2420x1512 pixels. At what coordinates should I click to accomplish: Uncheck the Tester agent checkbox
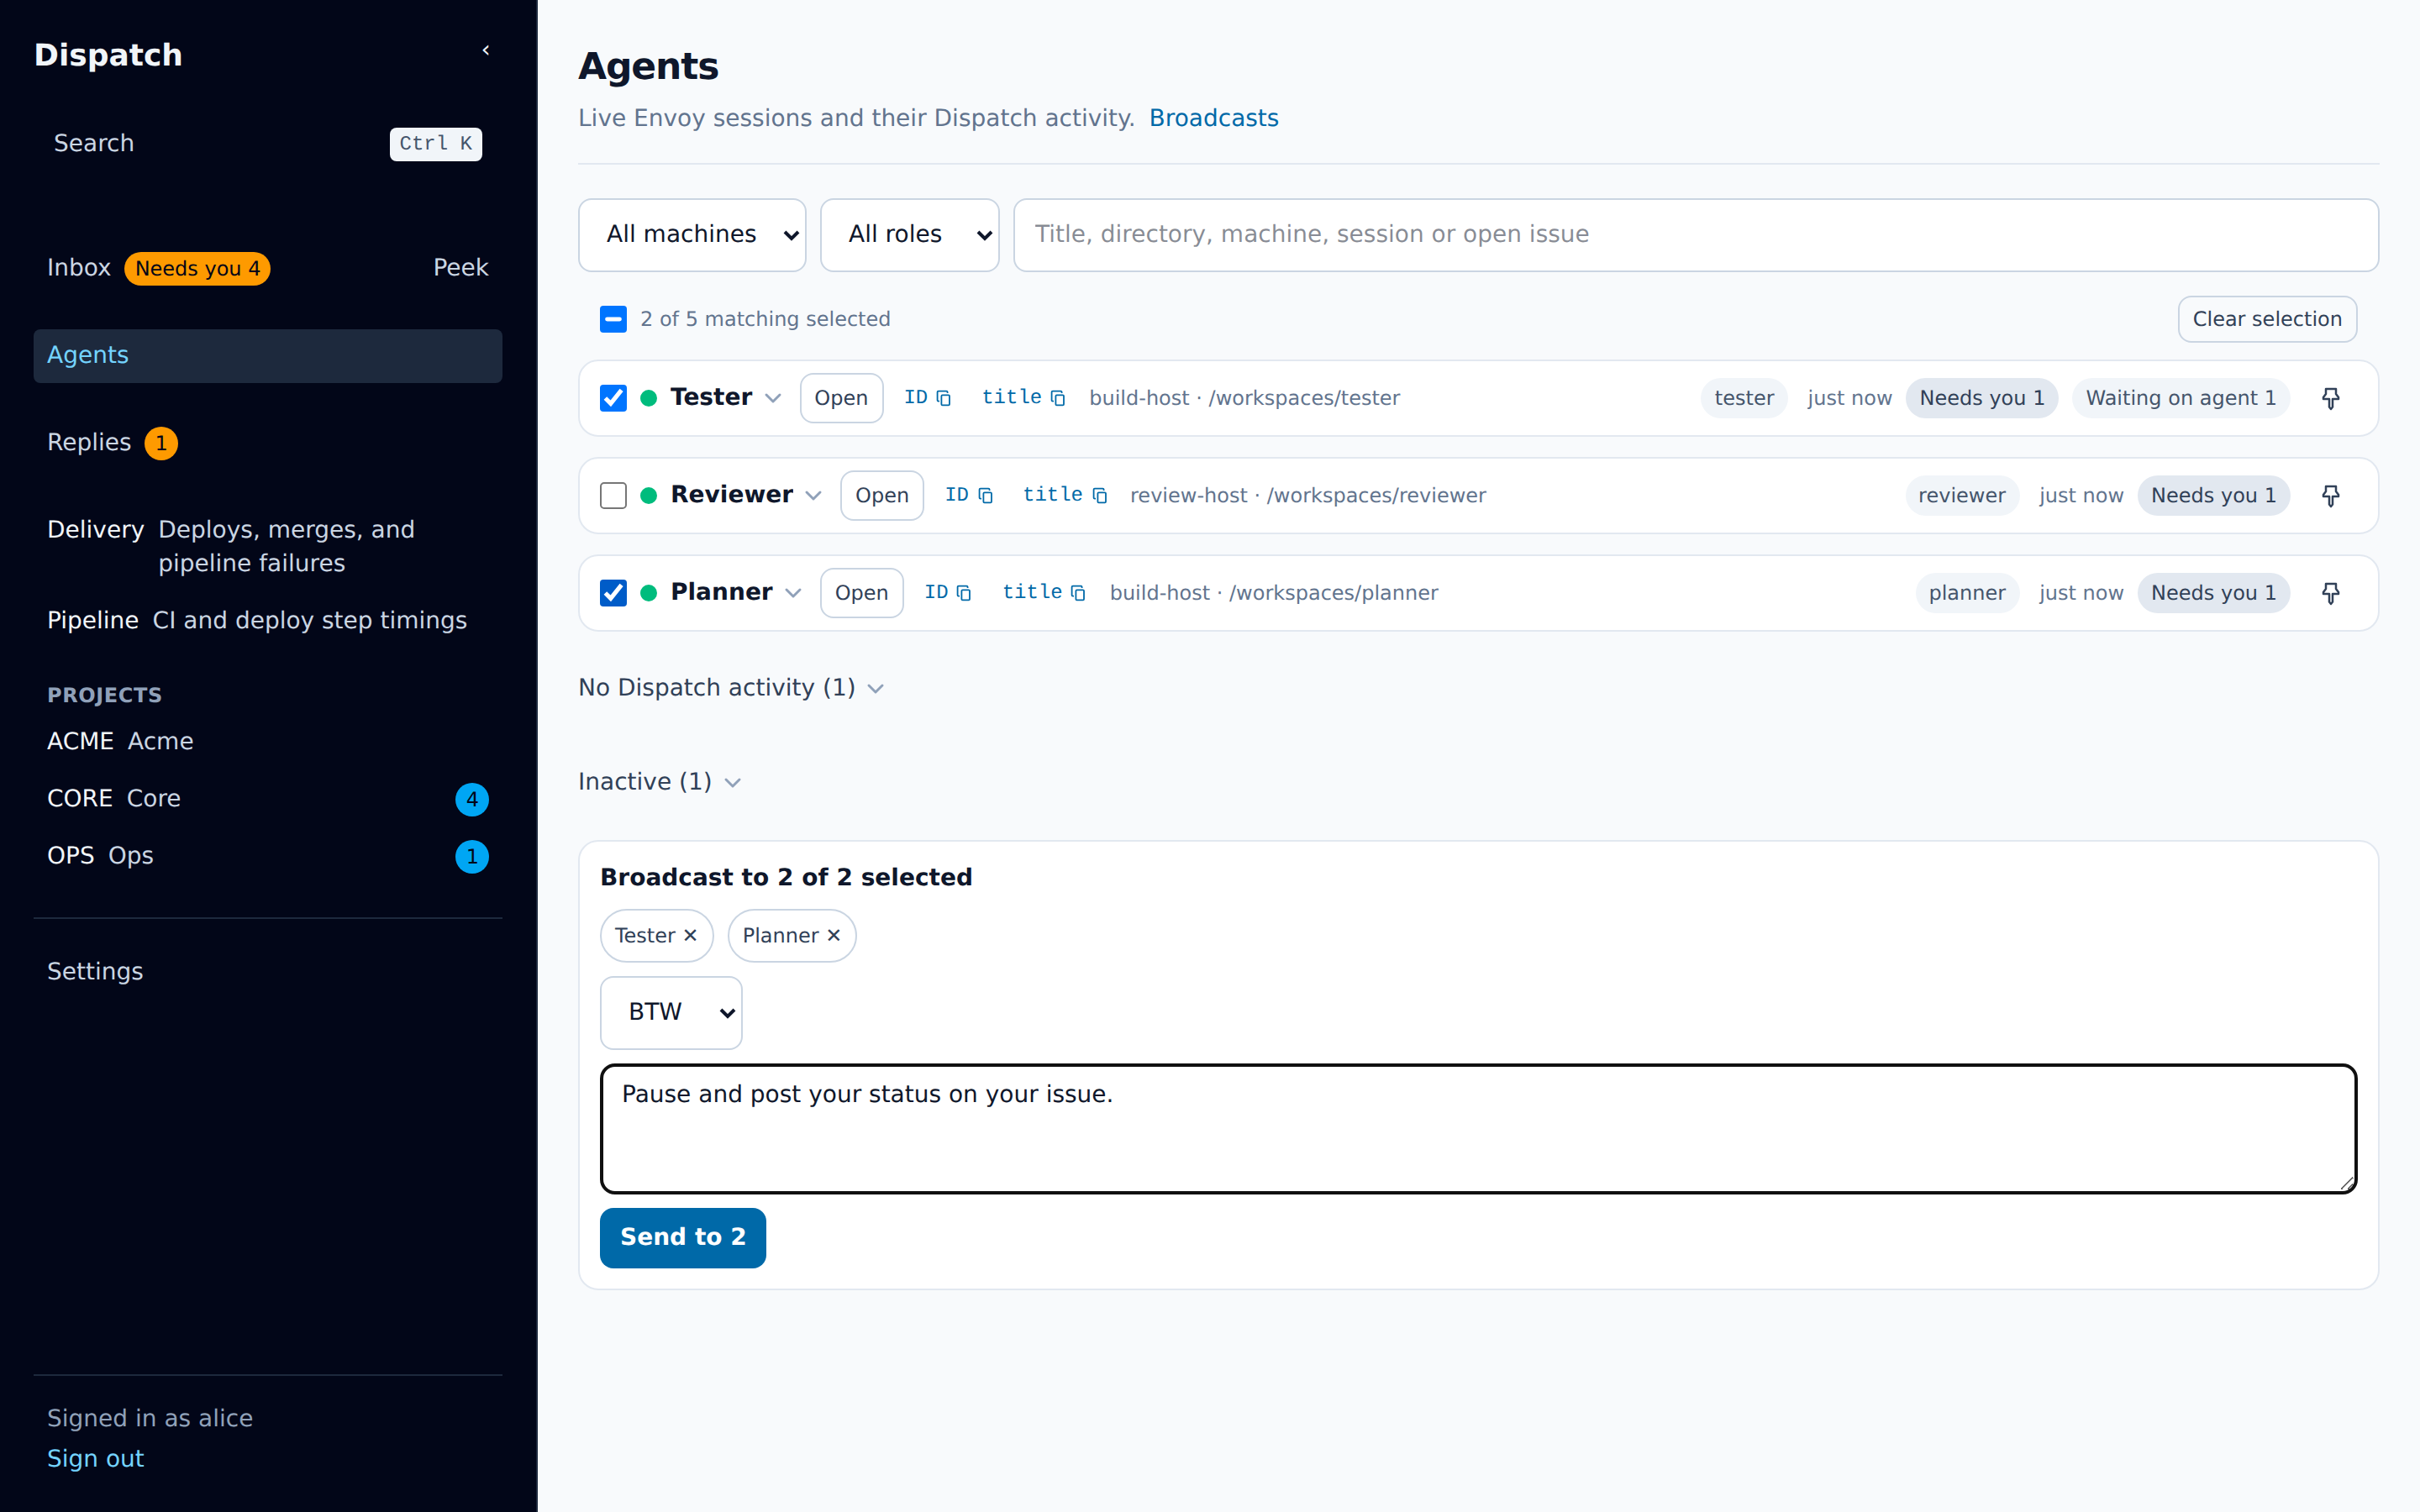click(x=613, y=398)
